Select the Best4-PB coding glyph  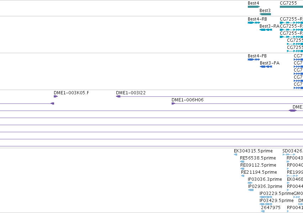click(254, 60)
